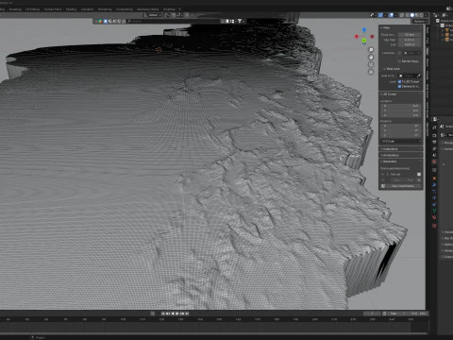Enable the Local Camera checkbox
Image resolution: width=453 pixels, height=340 pixels.
[399, 53]
